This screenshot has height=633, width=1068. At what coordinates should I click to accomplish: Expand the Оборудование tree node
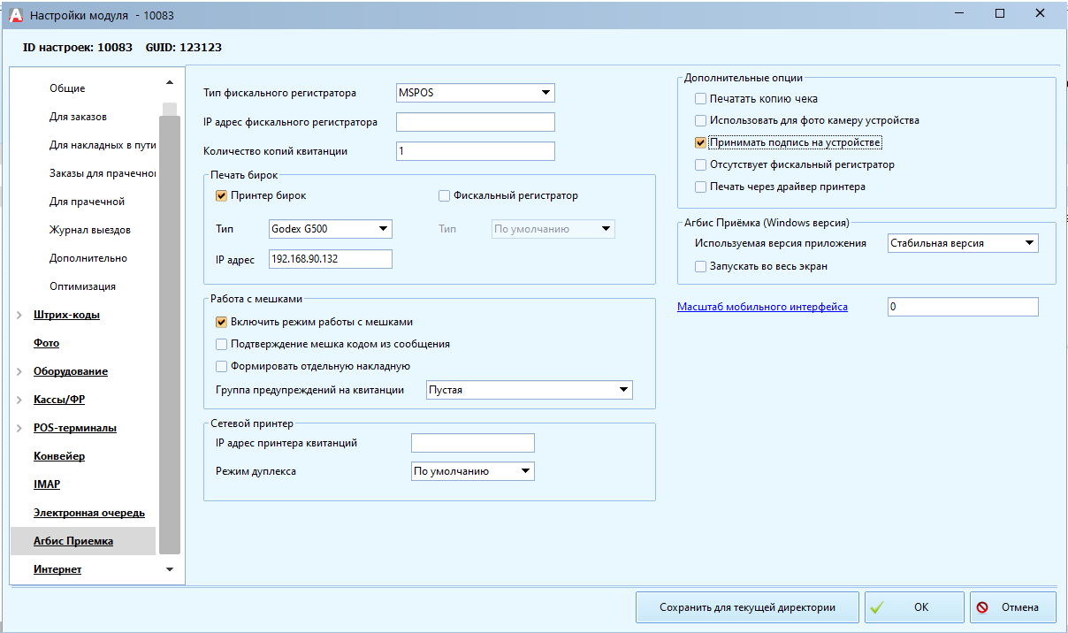(20, 371)
